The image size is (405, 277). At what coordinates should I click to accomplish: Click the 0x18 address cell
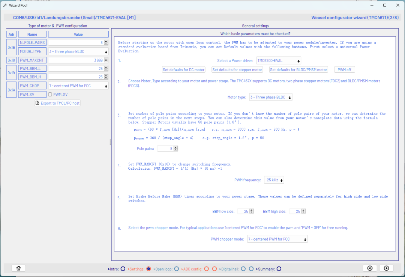pos(11,60)
